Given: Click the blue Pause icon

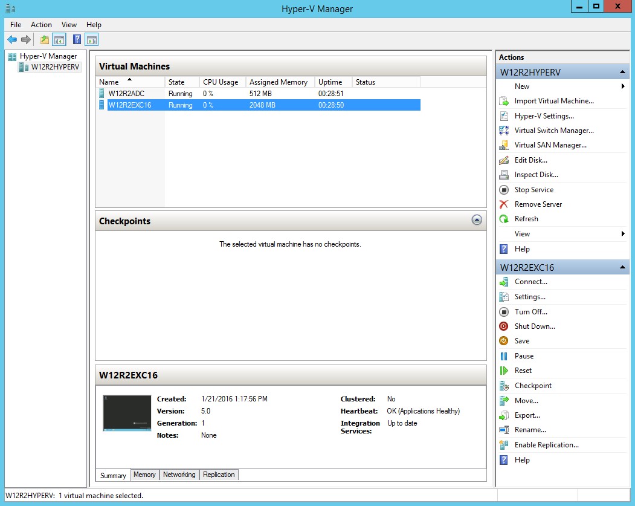Looking at the screenshot, I should [504, 356].
